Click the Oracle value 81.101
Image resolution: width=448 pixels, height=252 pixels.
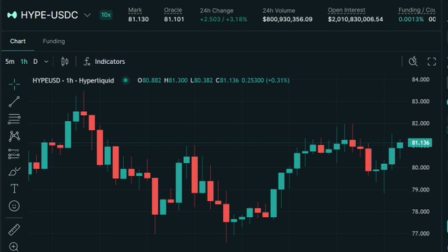tap(174, 19)
